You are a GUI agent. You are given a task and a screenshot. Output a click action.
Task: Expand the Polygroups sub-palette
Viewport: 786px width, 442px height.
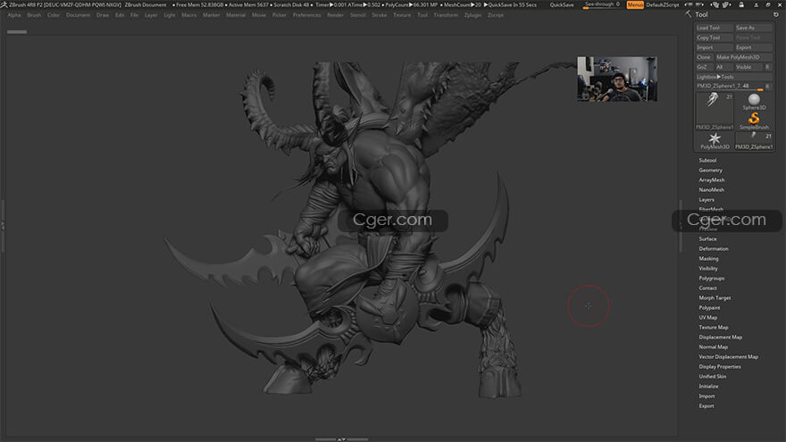pyautogui.click(x=711, y=278)
